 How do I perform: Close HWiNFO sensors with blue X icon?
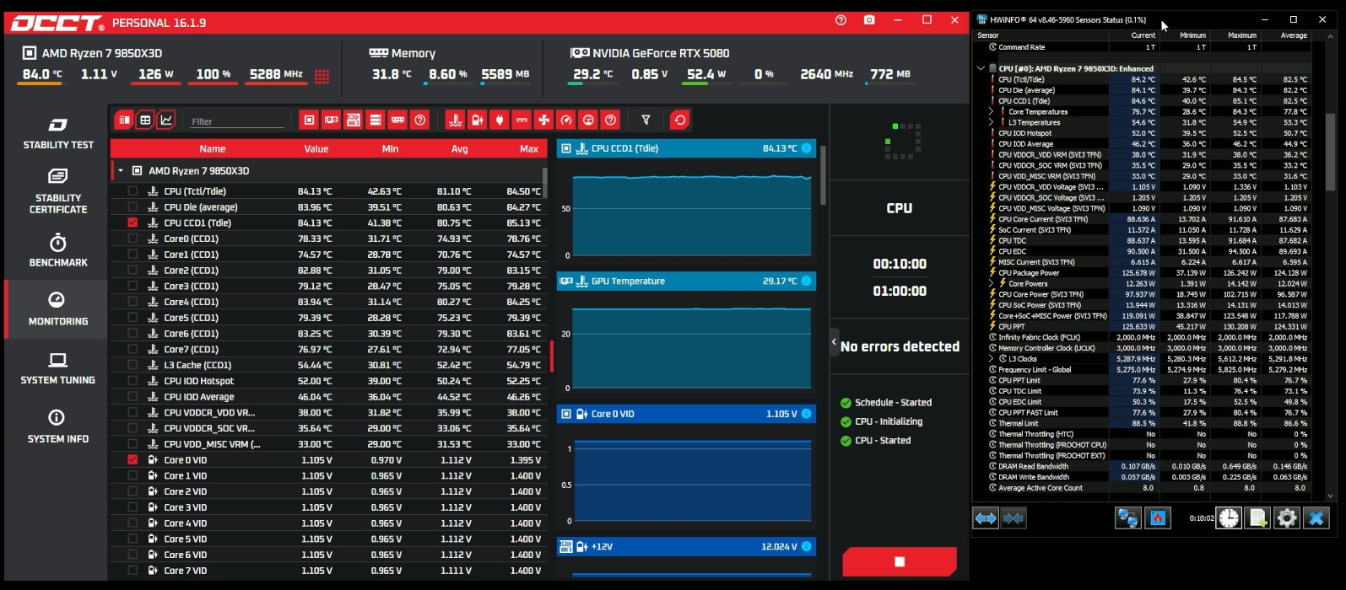click(x=1316, y=518)
